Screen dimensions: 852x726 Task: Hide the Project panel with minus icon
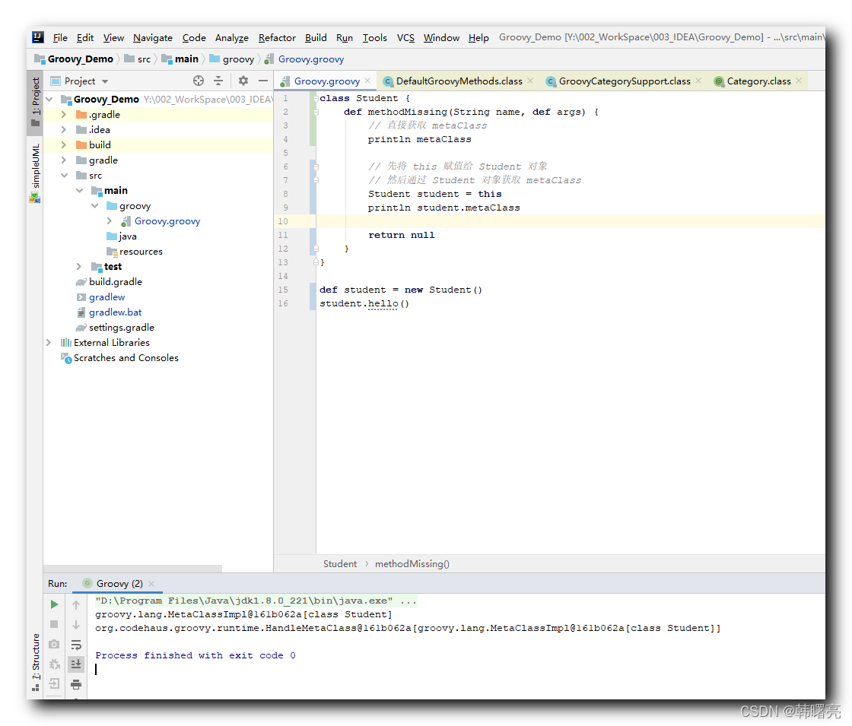263,81
